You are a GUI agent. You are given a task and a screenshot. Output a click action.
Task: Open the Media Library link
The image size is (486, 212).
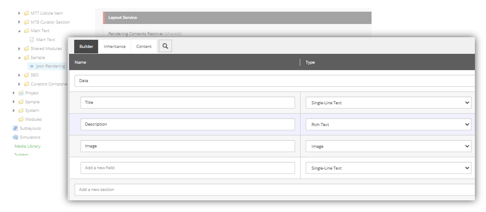[x=28, y=146]
